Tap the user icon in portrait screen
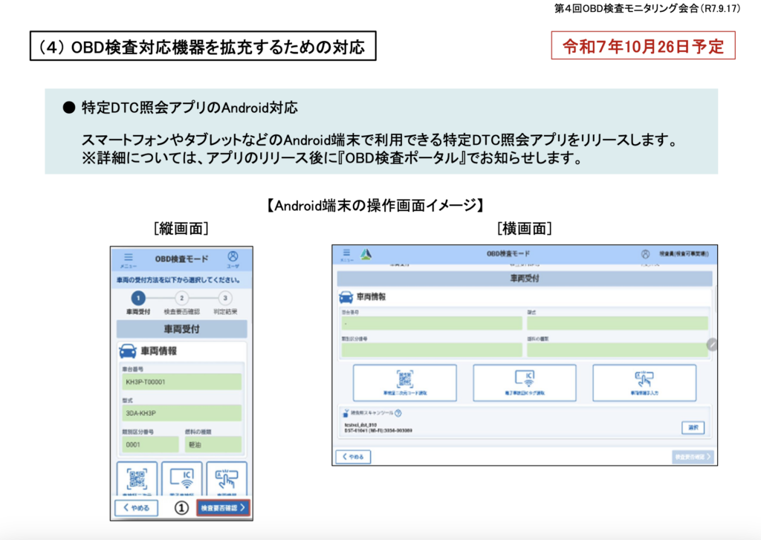The height and width of the screenshot is (540, 761). point(233,258)
